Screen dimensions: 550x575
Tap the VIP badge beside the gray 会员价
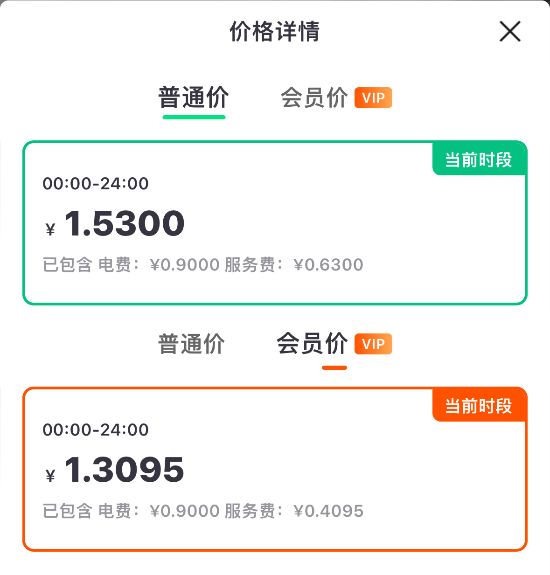[x=373, y=98]
